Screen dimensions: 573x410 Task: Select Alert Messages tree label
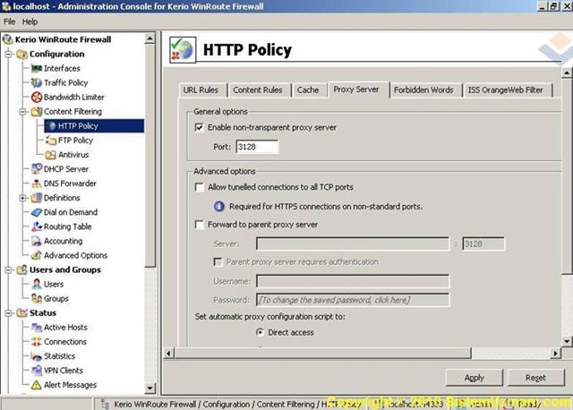click(x=70, y=385)
